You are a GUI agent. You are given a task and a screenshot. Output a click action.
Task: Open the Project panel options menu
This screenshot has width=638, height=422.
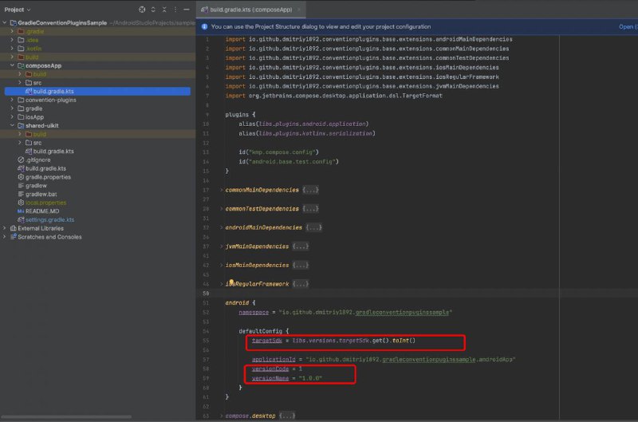point(175,10)
